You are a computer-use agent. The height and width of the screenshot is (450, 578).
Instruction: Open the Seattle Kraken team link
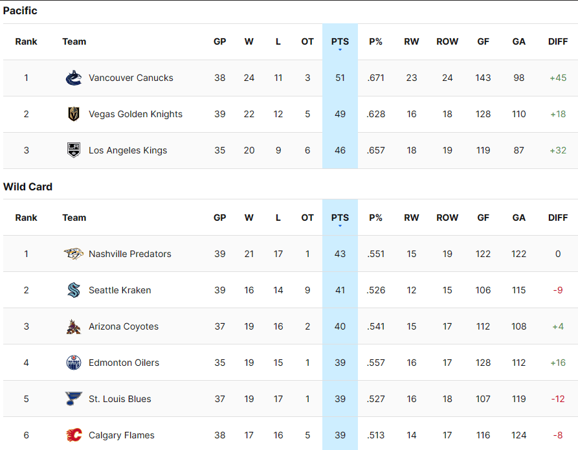point(120,290)
